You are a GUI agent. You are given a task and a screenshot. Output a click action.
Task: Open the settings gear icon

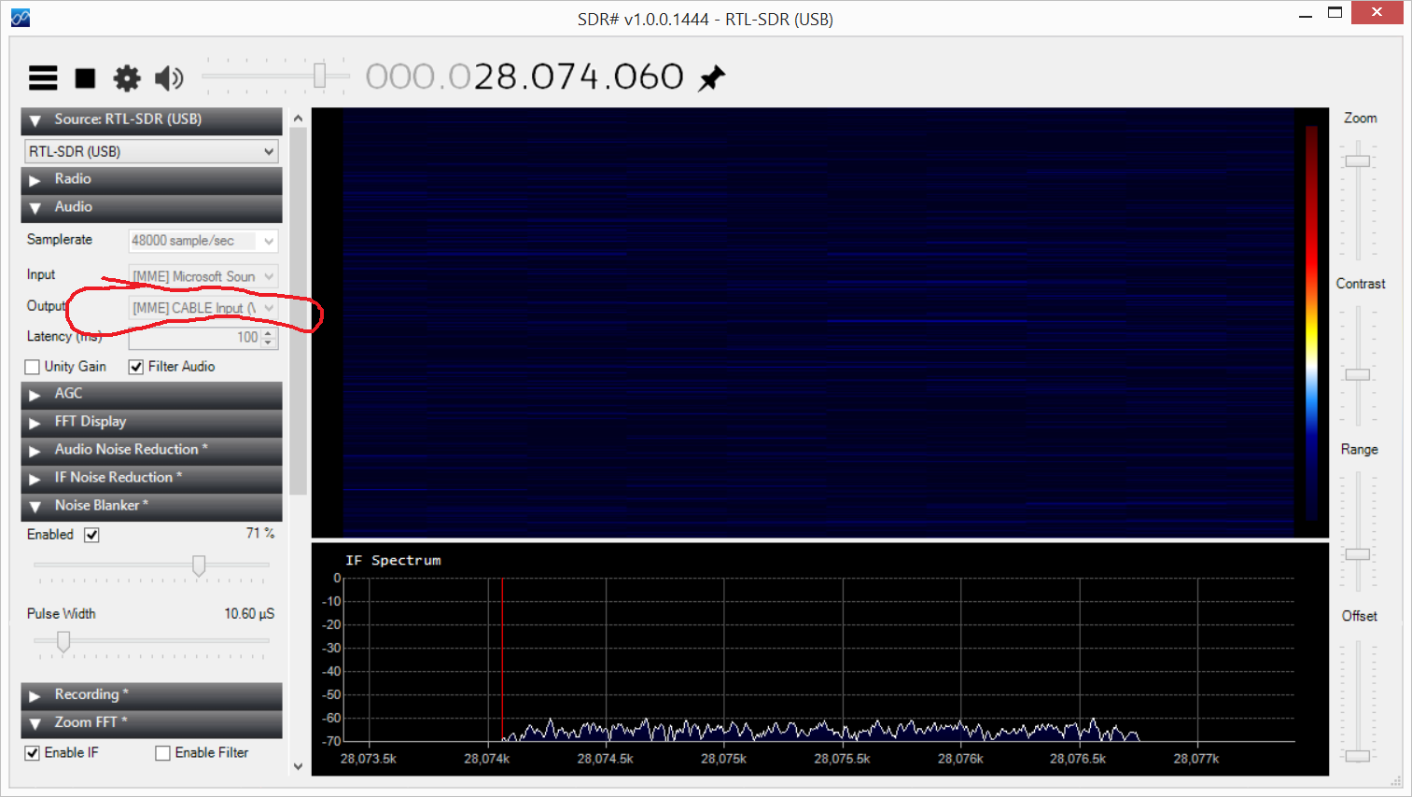(127, 78)
